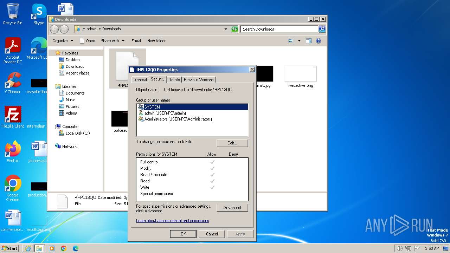The height and width of the screenshot is (253, 450).
Task: Select SYSTEM in group or user names
Action: 192,107
